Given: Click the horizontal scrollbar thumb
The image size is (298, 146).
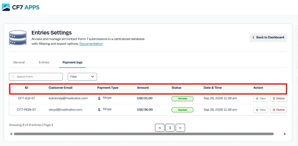Looking at the screenshot, I should [x=144, y=134].
